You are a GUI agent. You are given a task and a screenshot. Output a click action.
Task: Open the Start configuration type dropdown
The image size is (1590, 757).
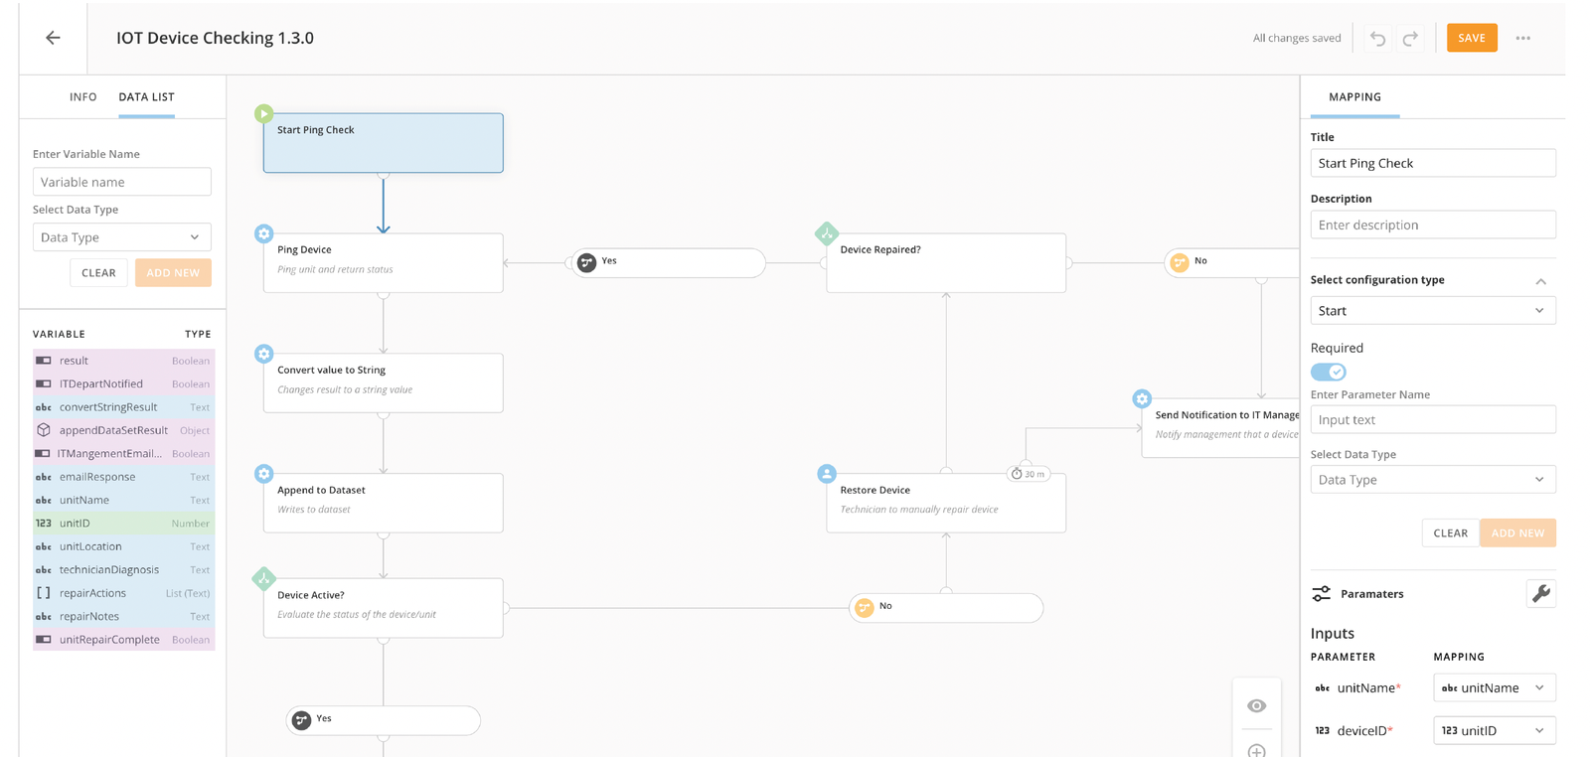pos(1433,311)
